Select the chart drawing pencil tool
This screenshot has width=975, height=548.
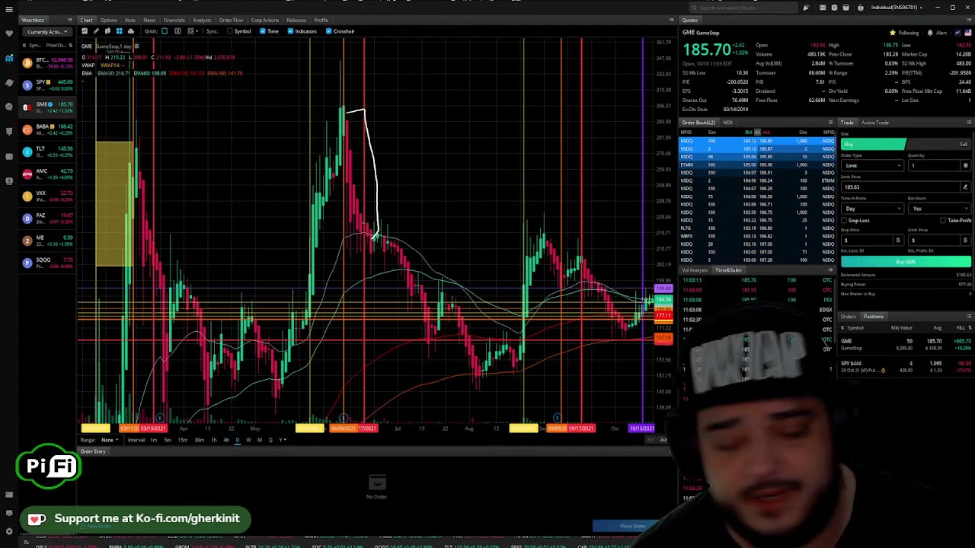(96, 31)
